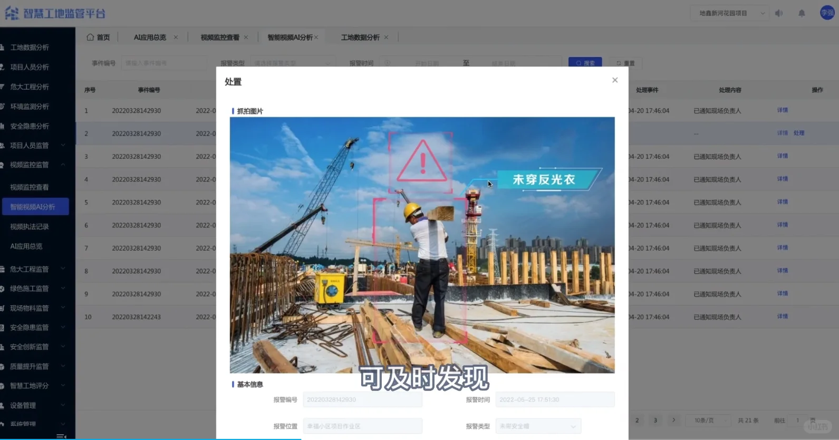This screenshot has height=440, width=839.
Task: Click the sound speaker icon in header
Action: tap(779, 13)
